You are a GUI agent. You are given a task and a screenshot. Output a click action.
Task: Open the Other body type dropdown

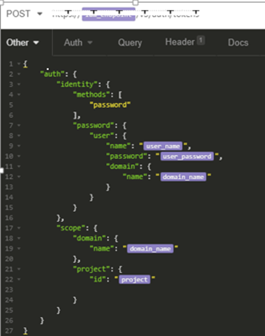point(22,43)
